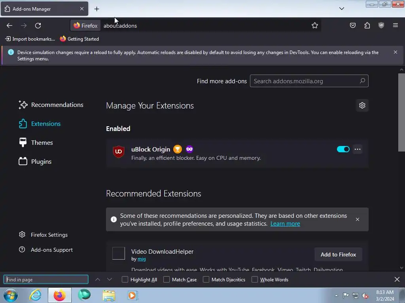Go back with the back arrow
The image size is (405, 303).
tap(9, 26)
